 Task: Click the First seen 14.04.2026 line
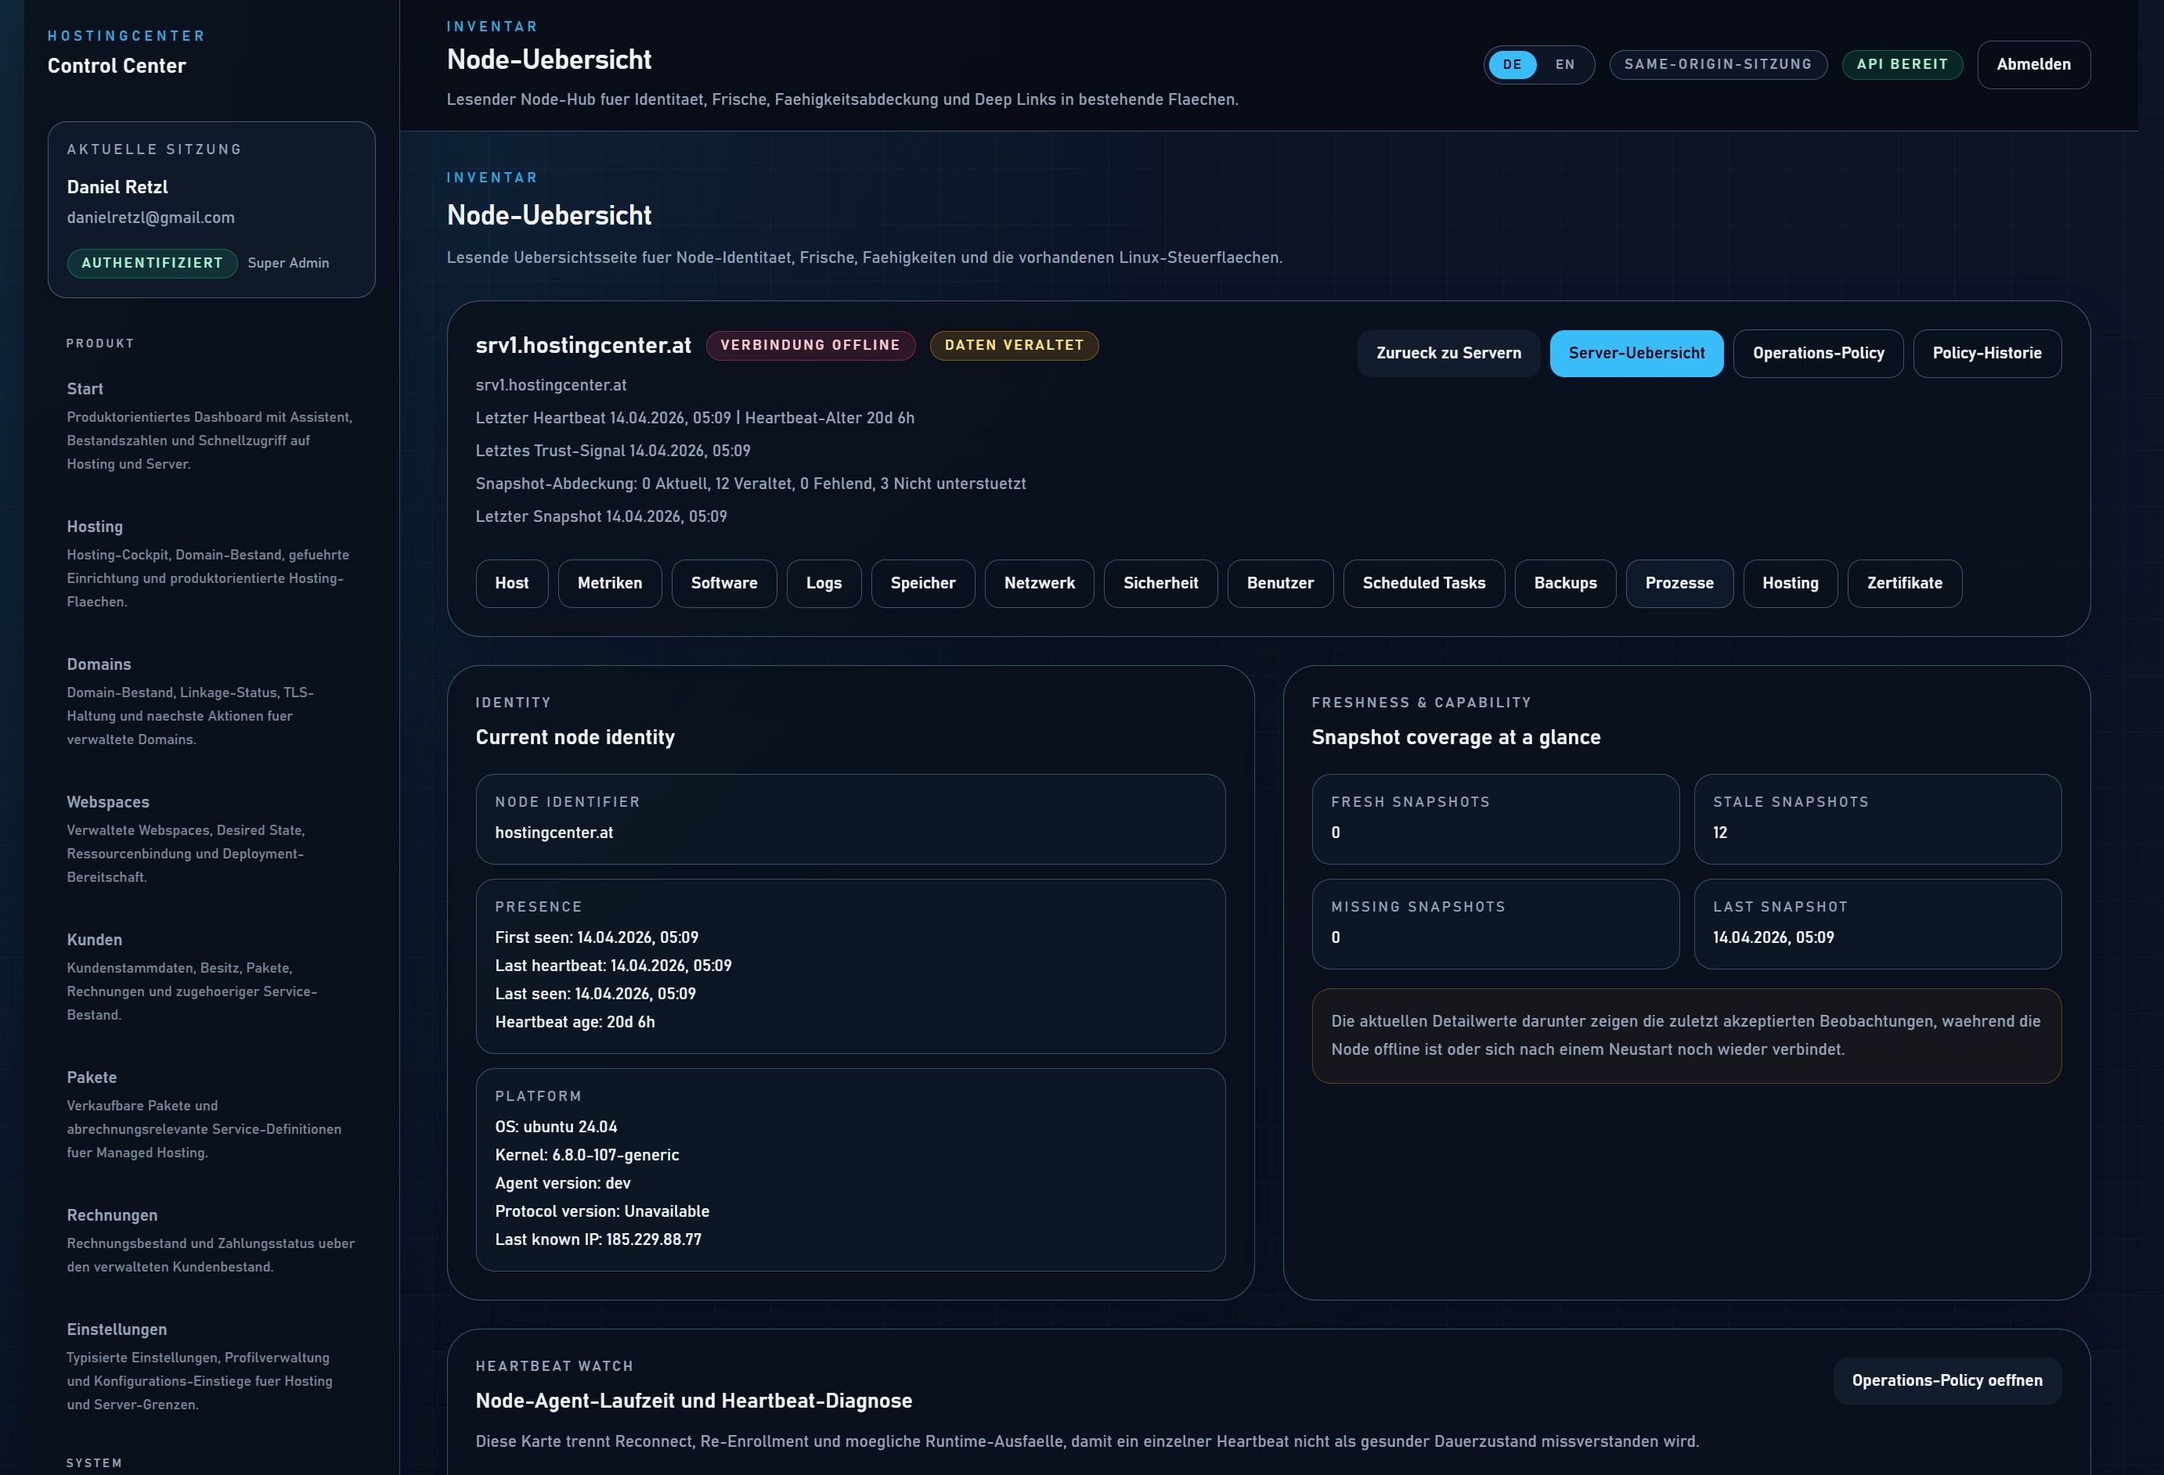(x=597, y=937)
